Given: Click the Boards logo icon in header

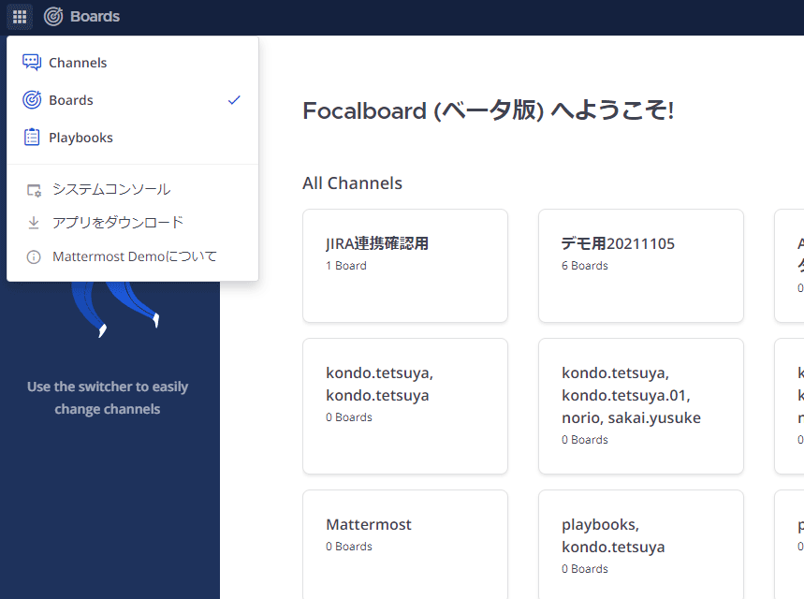Looking at the screenshot, I should pyautogui.click(x=53, y=17).
